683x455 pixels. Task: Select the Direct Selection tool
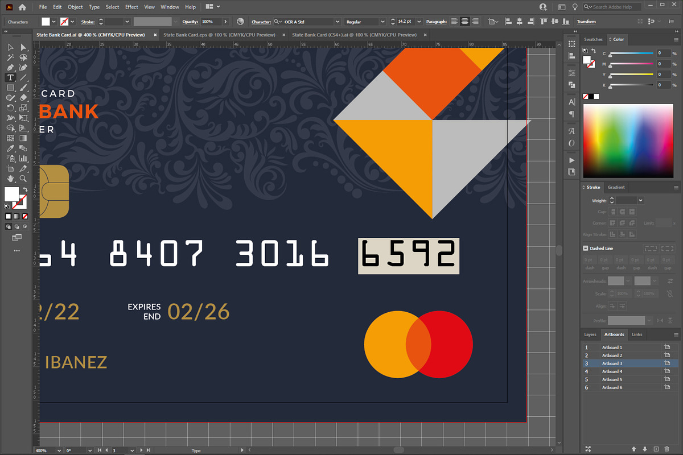click(x=23, y=47)
